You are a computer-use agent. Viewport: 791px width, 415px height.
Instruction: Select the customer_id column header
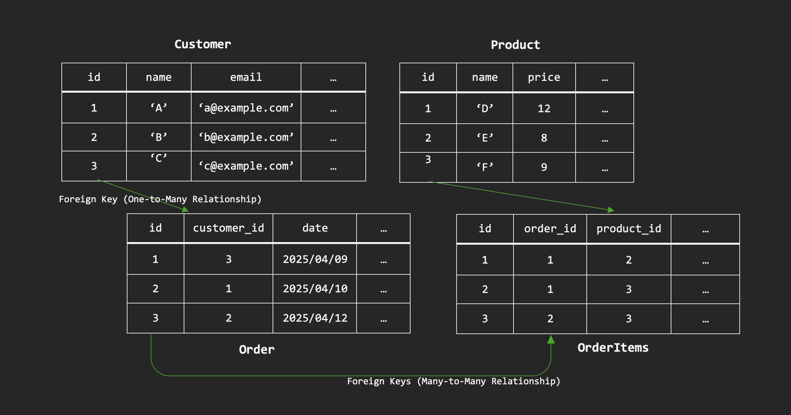228,228
